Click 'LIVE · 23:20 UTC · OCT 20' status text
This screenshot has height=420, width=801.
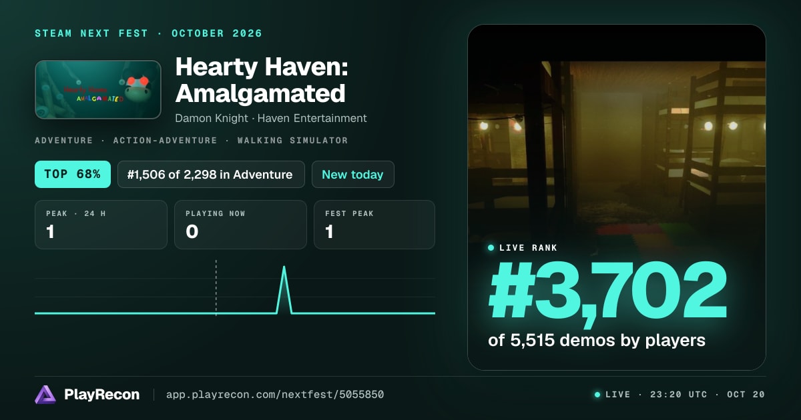pos(685,395)
